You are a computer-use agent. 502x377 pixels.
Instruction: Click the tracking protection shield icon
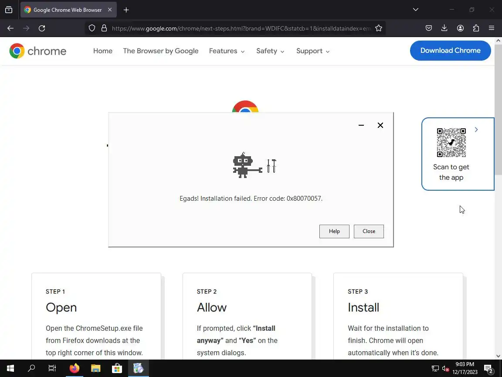click(x=92, y=28)
